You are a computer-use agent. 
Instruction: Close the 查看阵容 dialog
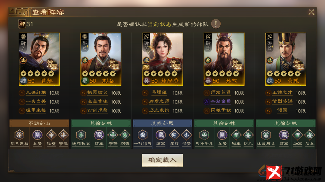coord(311,12)
